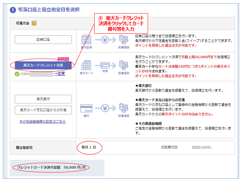Click the 毎月 1 日 積立指定日 value
The width and height of the screenshot is (242, 182).
click(89, 147)
